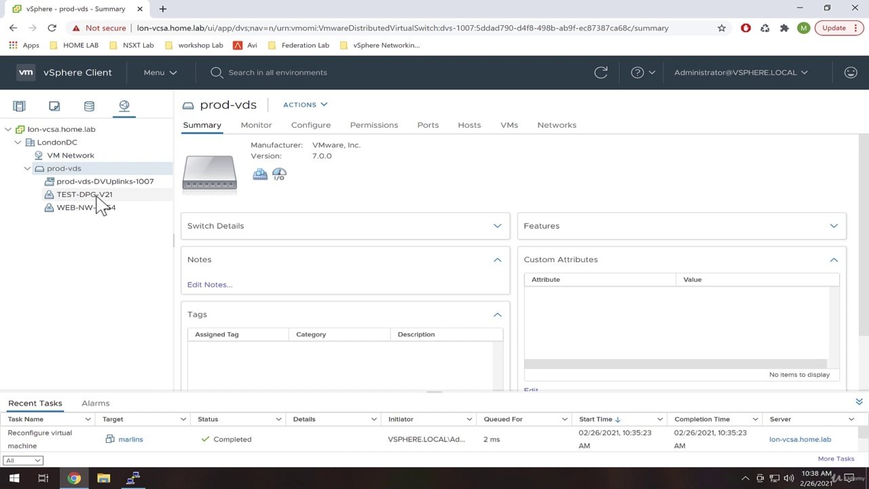Reload the browser page
869x489 pixels.
[x=52, y=28]
